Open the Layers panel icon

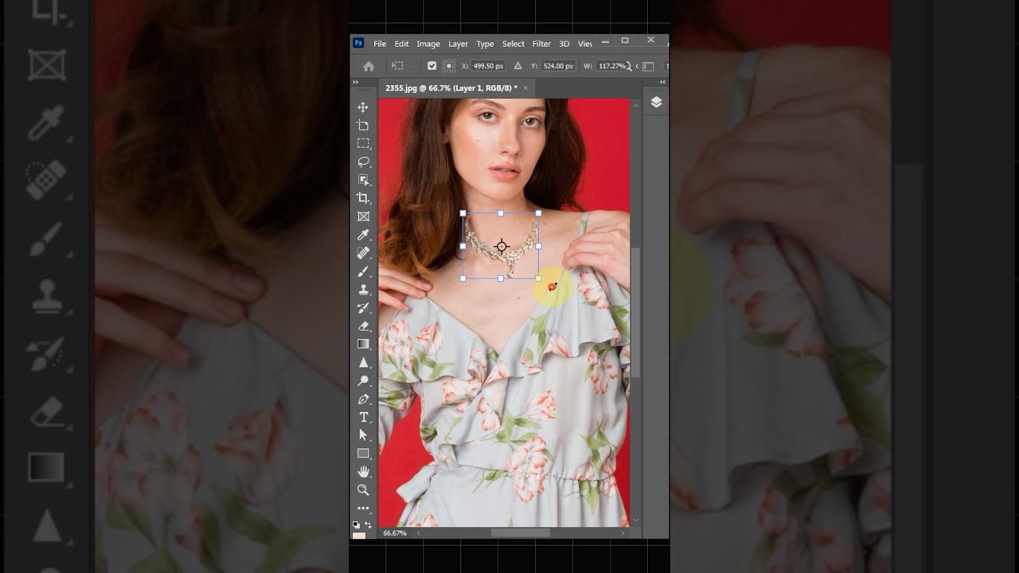(656, 103)
